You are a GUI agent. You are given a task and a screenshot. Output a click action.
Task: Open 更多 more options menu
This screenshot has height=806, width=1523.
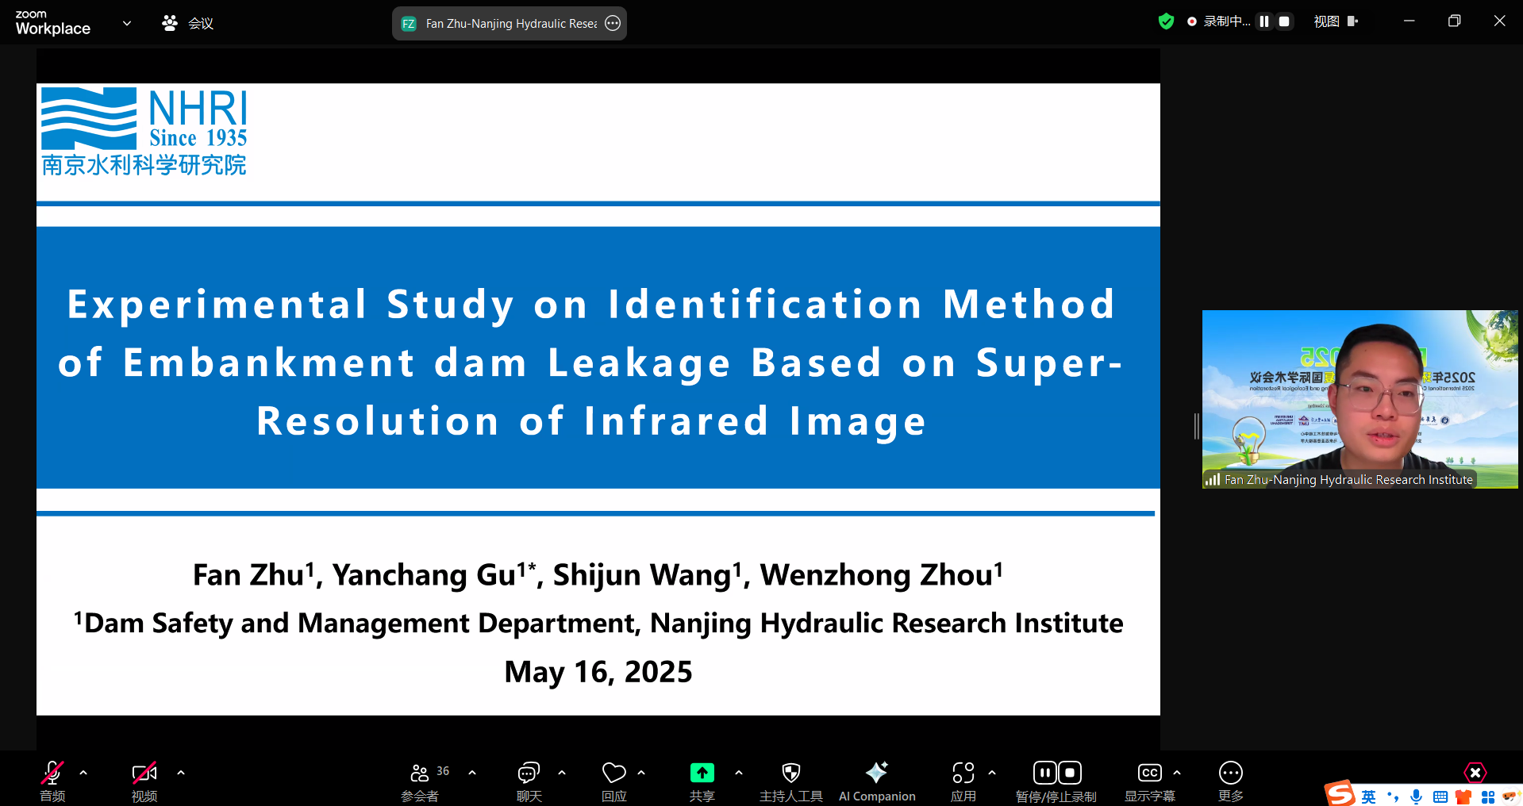pos(1231,773)
